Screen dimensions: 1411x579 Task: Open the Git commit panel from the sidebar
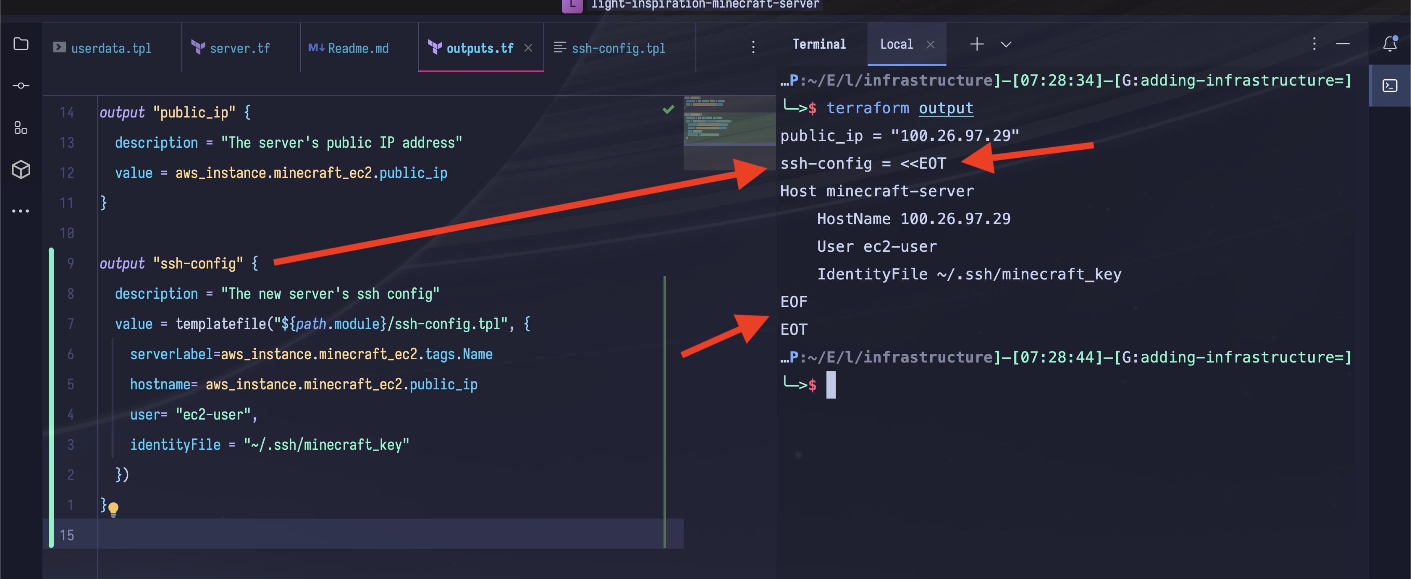(20, 85)
